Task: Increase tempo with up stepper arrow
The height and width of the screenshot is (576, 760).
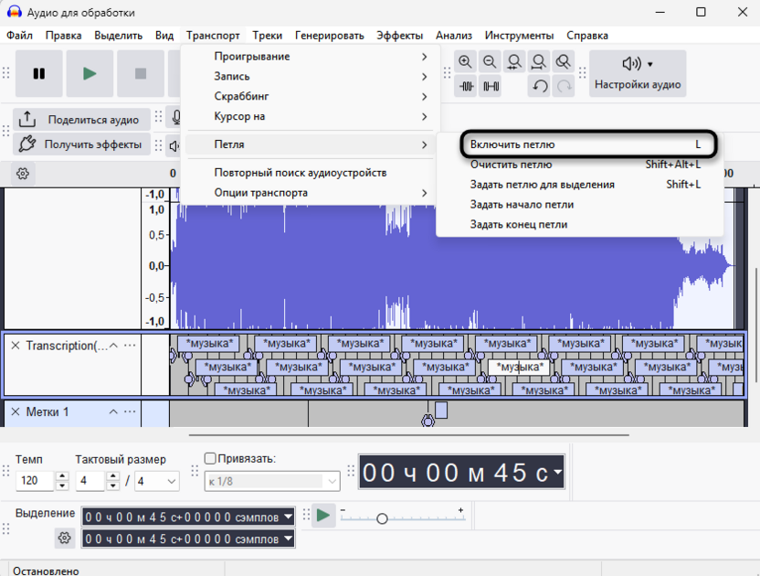Action: [62, 476]
